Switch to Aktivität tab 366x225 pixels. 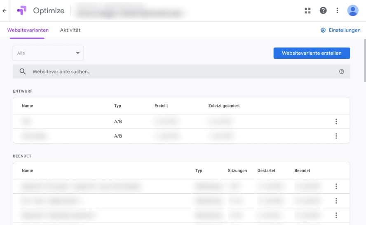70,30
